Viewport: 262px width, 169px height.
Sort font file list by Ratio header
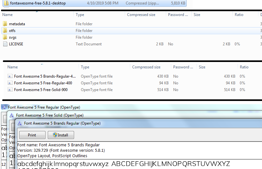244,67
